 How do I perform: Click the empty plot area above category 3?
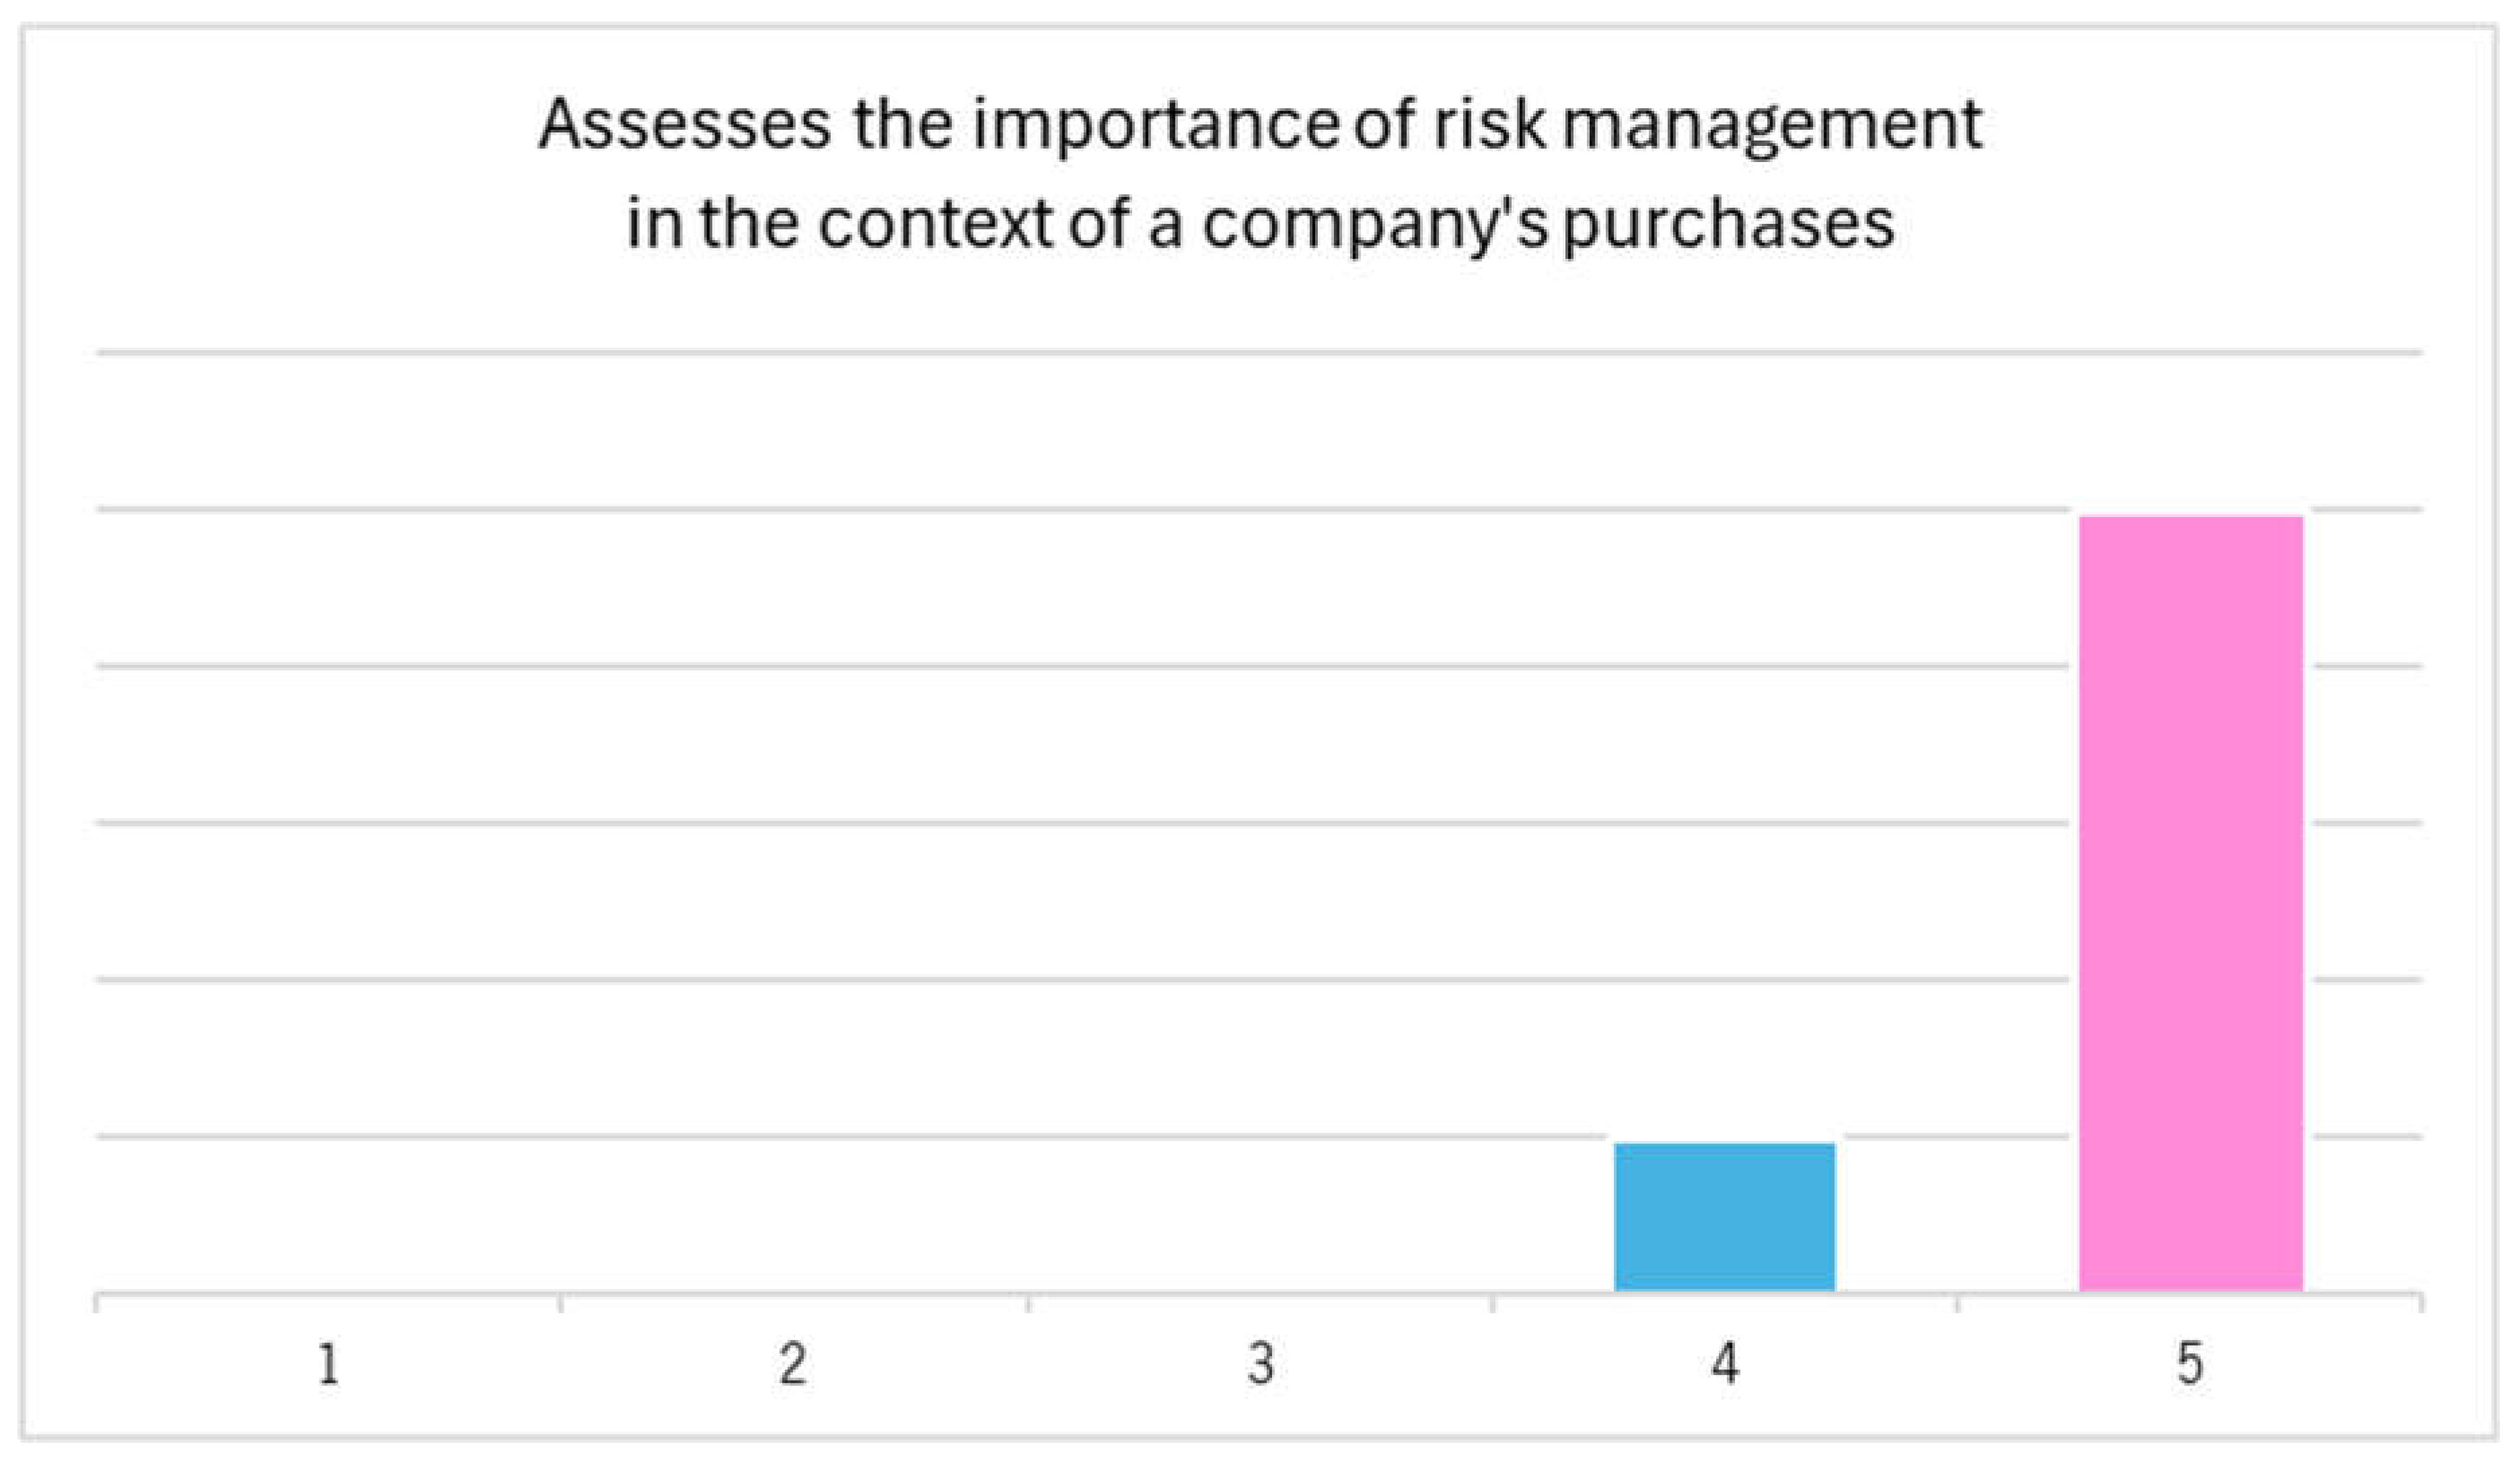pos(1260,900)
